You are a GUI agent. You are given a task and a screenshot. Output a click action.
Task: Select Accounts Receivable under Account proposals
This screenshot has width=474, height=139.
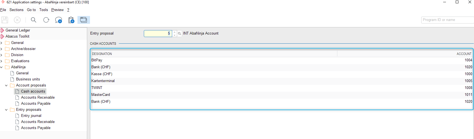point(38,98)
